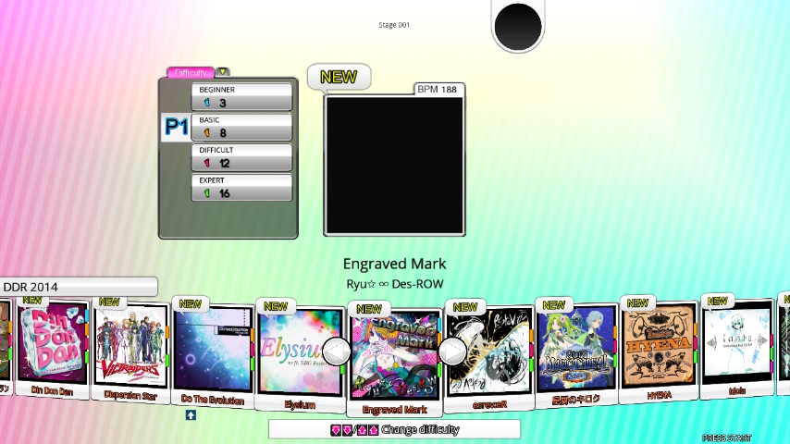Choose the Din Don Dan jacket

52,342
